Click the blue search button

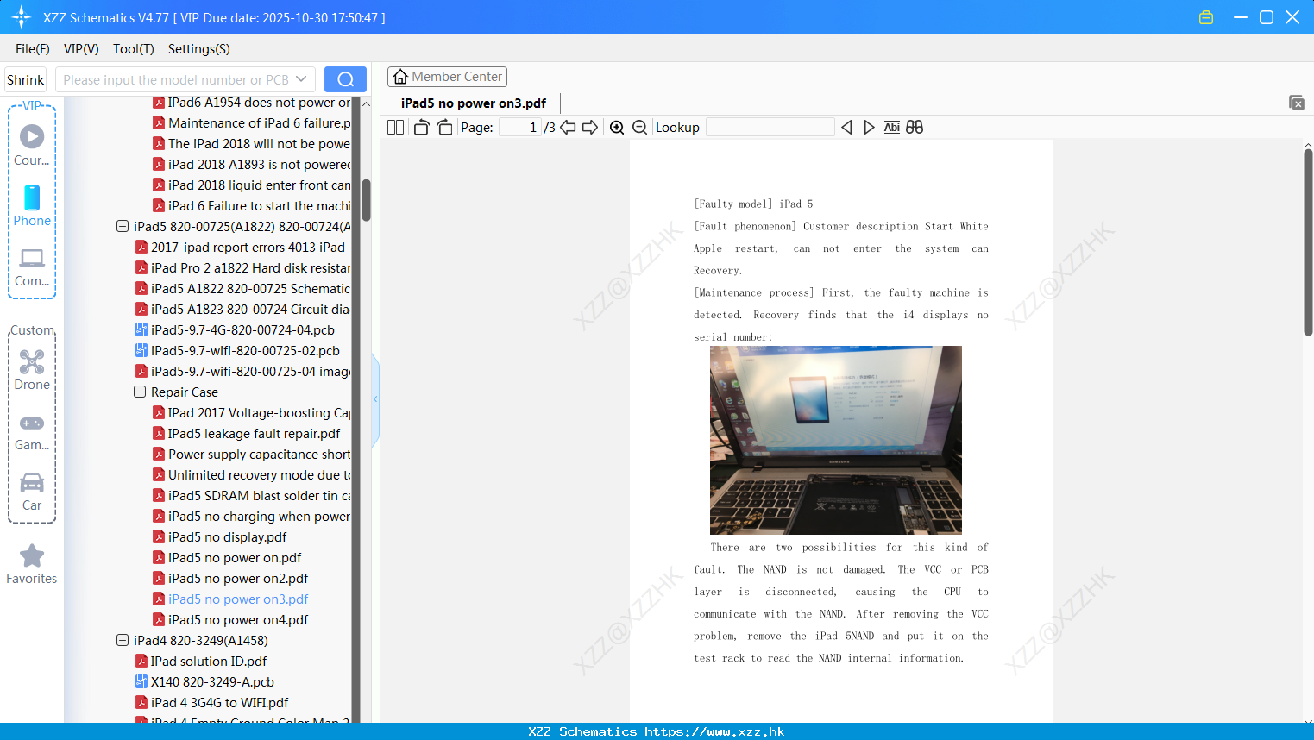[x=345, y=79]
